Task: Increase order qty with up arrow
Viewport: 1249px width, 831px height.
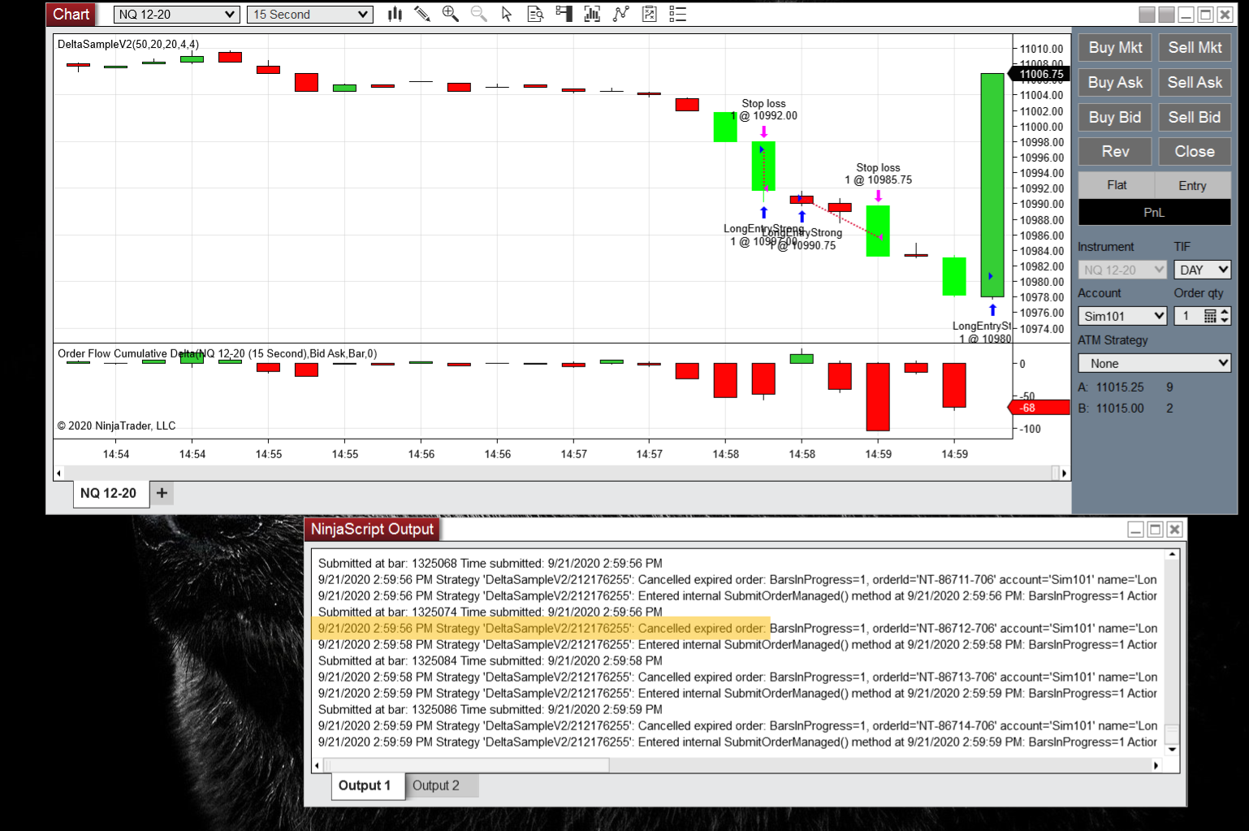Action: click(x=1225, y=312)
